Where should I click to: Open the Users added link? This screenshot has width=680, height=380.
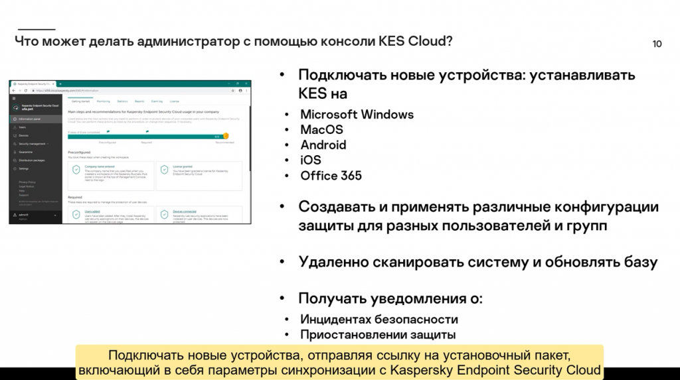[x=92, y=212]
